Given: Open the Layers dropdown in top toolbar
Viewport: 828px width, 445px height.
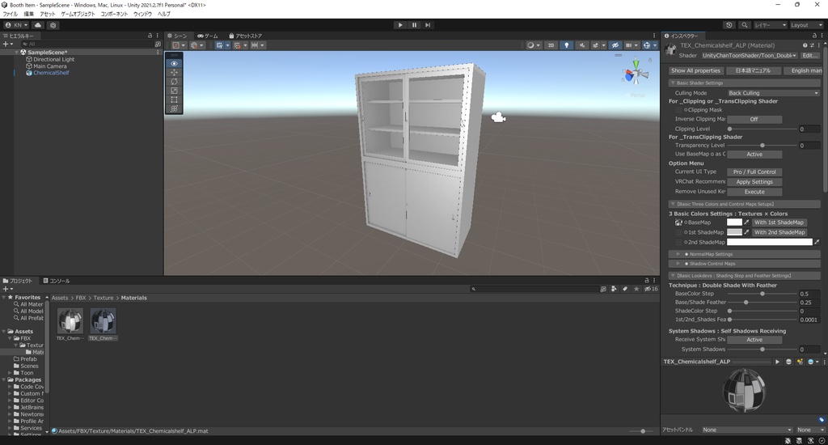Looking at the screenshot, I should tap(770, 25).
